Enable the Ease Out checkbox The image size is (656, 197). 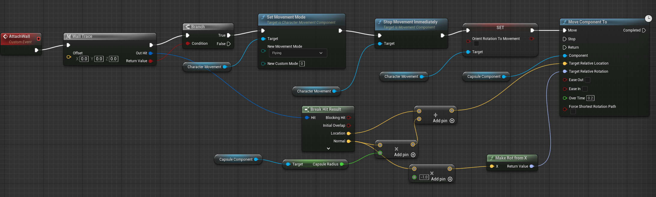588,80
